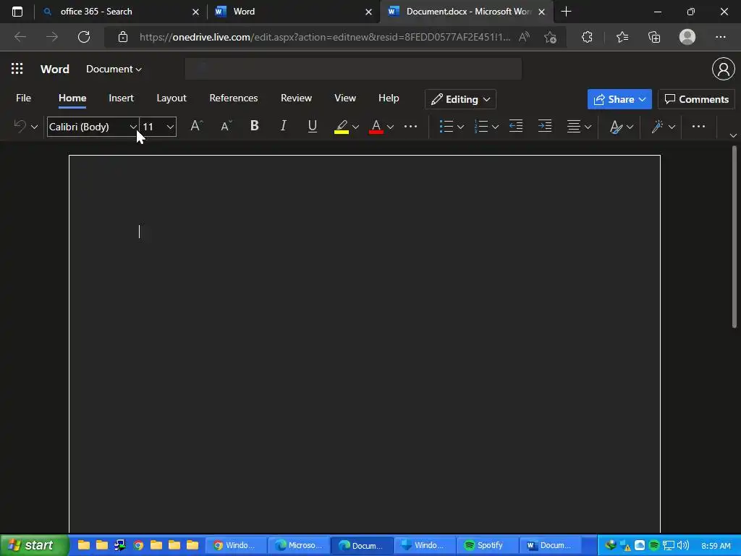Click the Share button

619,99
